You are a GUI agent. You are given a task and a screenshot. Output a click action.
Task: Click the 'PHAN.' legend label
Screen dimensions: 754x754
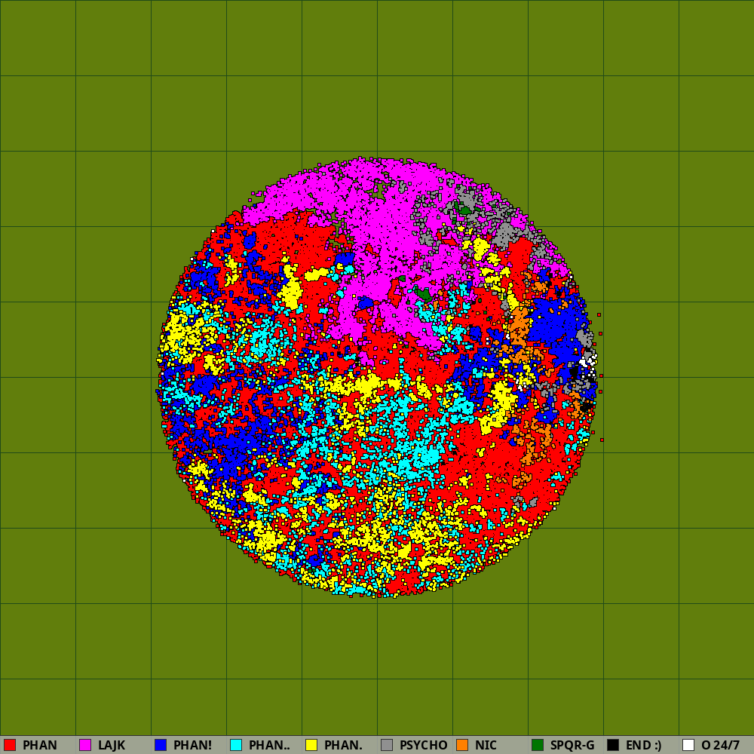[x=343, y=746]
